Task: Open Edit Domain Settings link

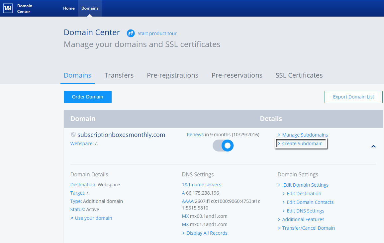Action: click(306, 185)
